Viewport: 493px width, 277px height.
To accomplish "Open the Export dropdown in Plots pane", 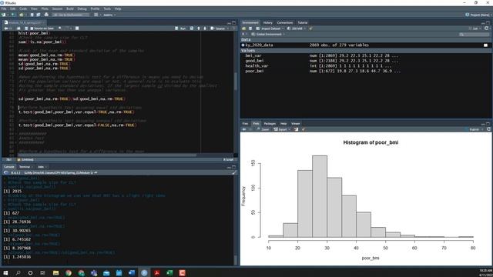I will (x=282, y=129).
